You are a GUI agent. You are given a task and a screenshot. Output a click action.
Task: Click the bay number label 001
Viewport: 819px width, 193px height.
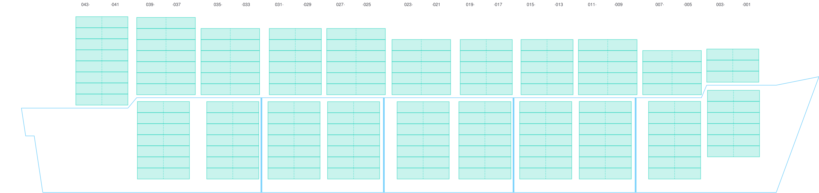(x=746, y=5)
